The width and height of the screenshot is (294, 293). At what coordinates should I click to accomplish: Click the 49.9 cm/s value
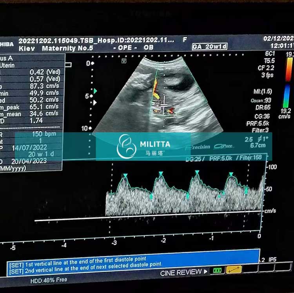[x=44, y=93]
